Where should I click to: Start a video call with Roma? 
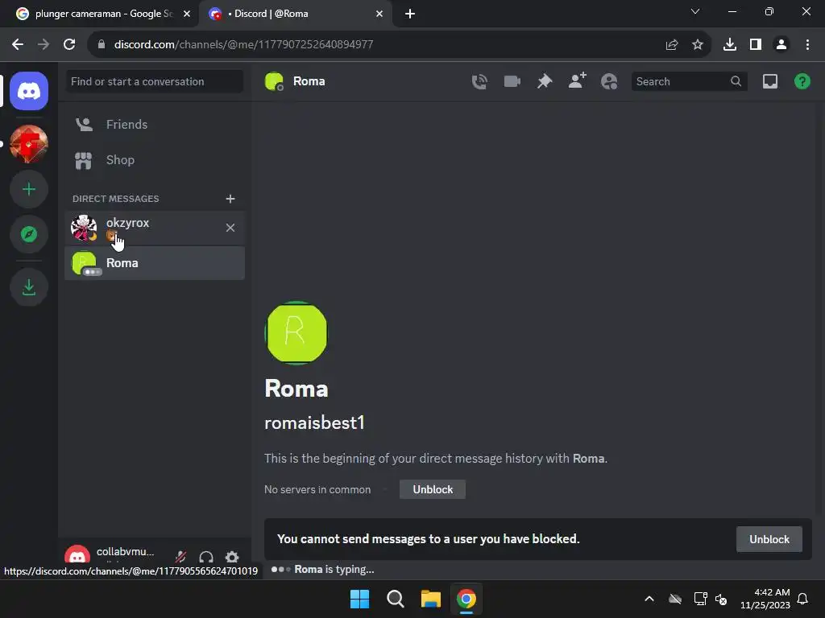pos(512,81)
